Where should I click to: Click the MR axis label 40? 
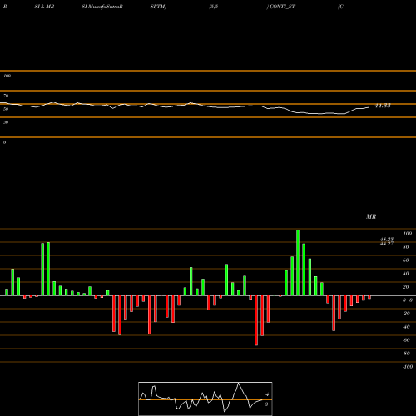click(x=406, y=274)
